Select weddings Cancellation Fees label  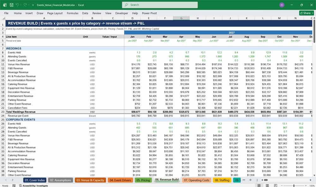pyautogui.click(x=17, y=108)
